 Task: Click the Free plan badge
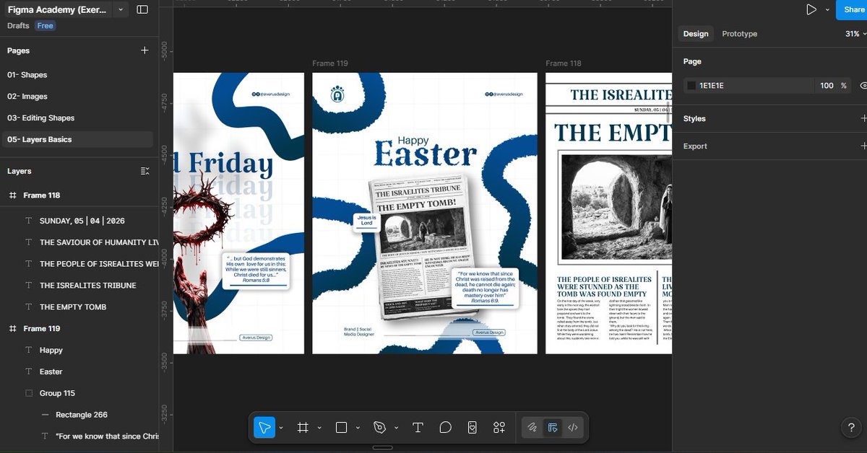tap(46, 26)
